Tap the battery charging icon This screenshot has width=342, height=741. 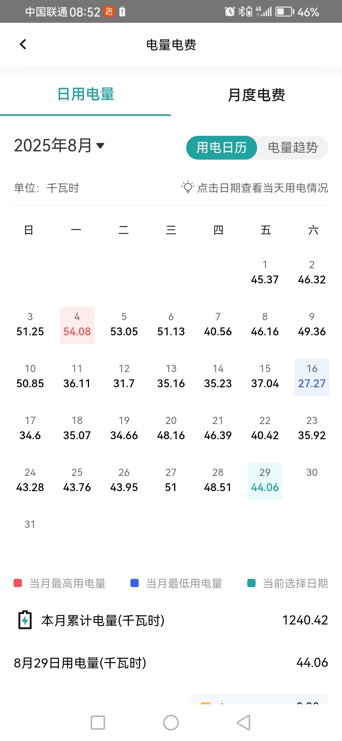pyautogui.click(x=25, y=620)
